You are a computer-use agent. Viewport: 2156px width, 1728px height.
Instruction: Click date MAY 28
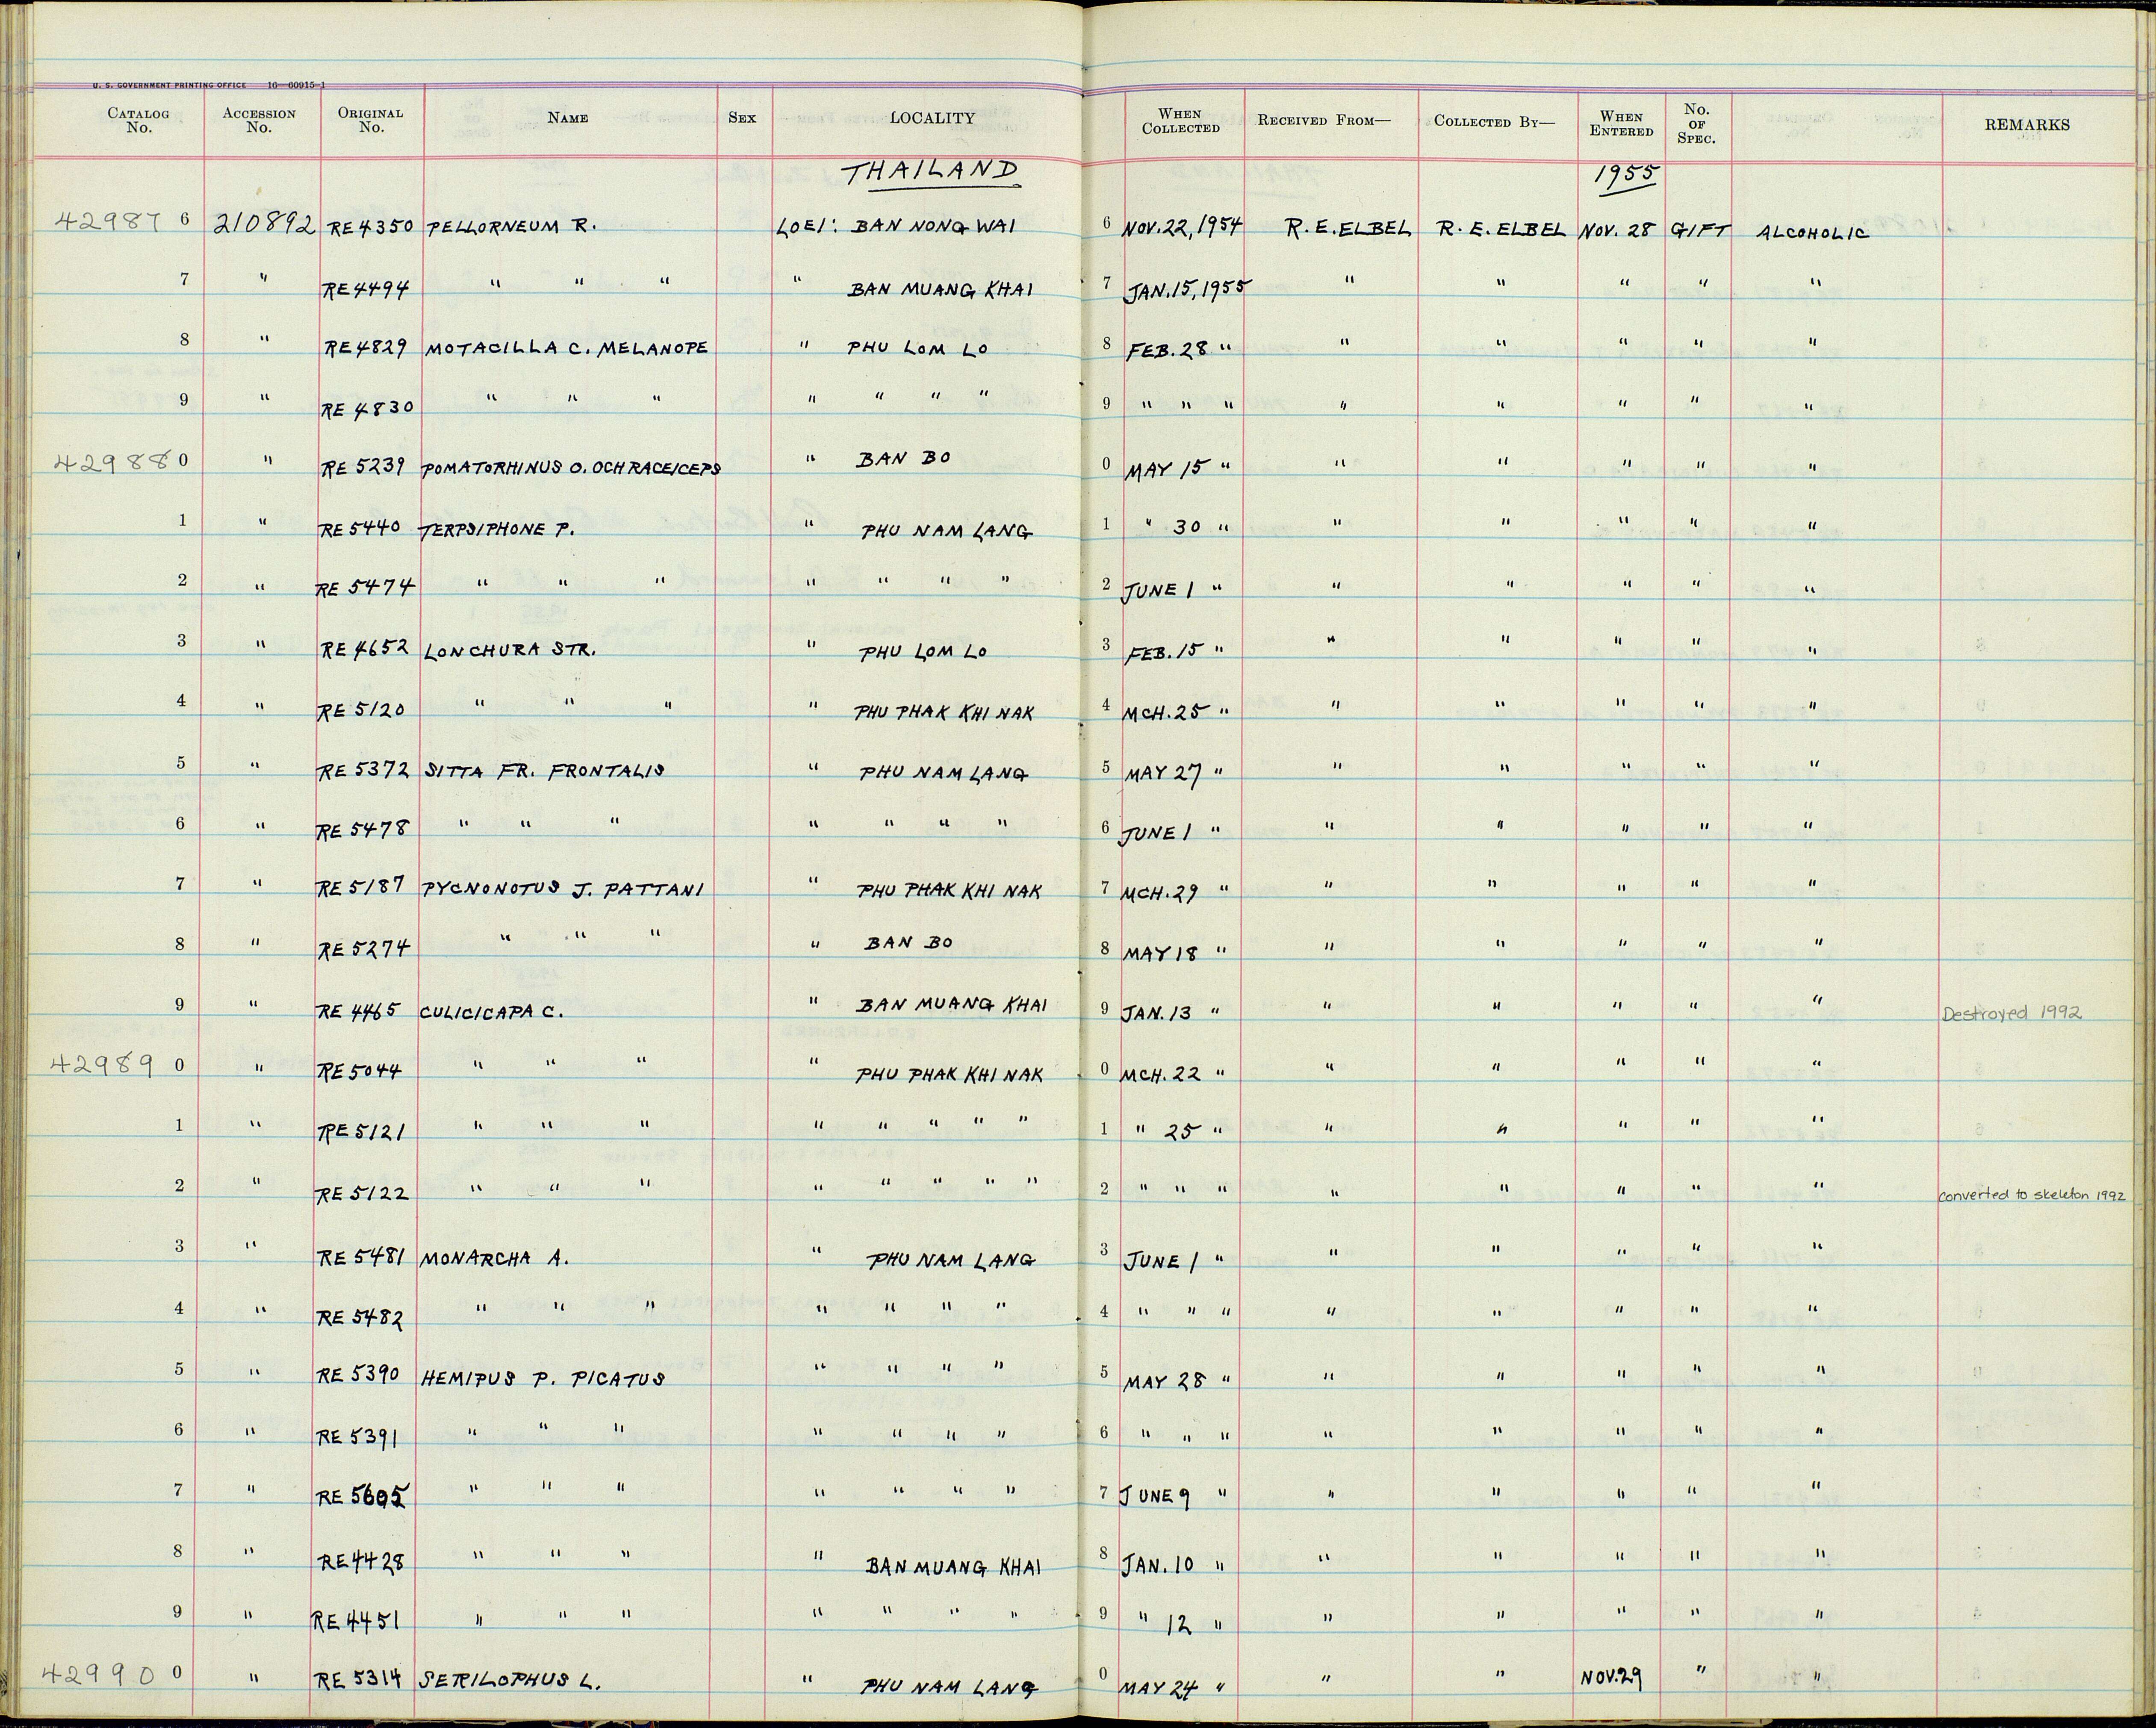click(1166, 1382)
